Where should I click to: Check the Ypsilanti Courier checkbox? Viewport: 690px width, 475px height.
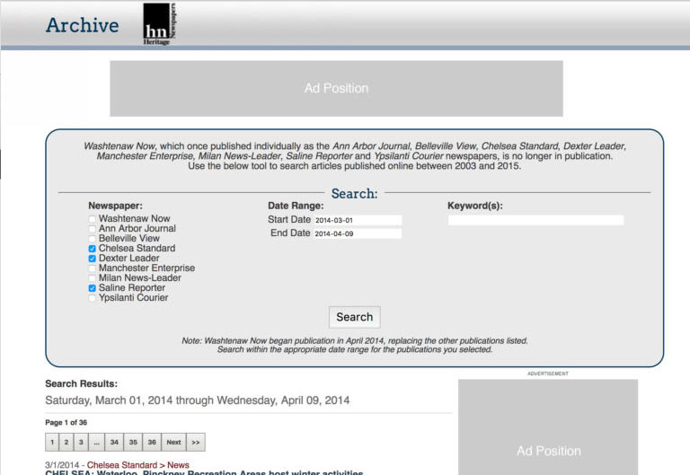[93, 298]
